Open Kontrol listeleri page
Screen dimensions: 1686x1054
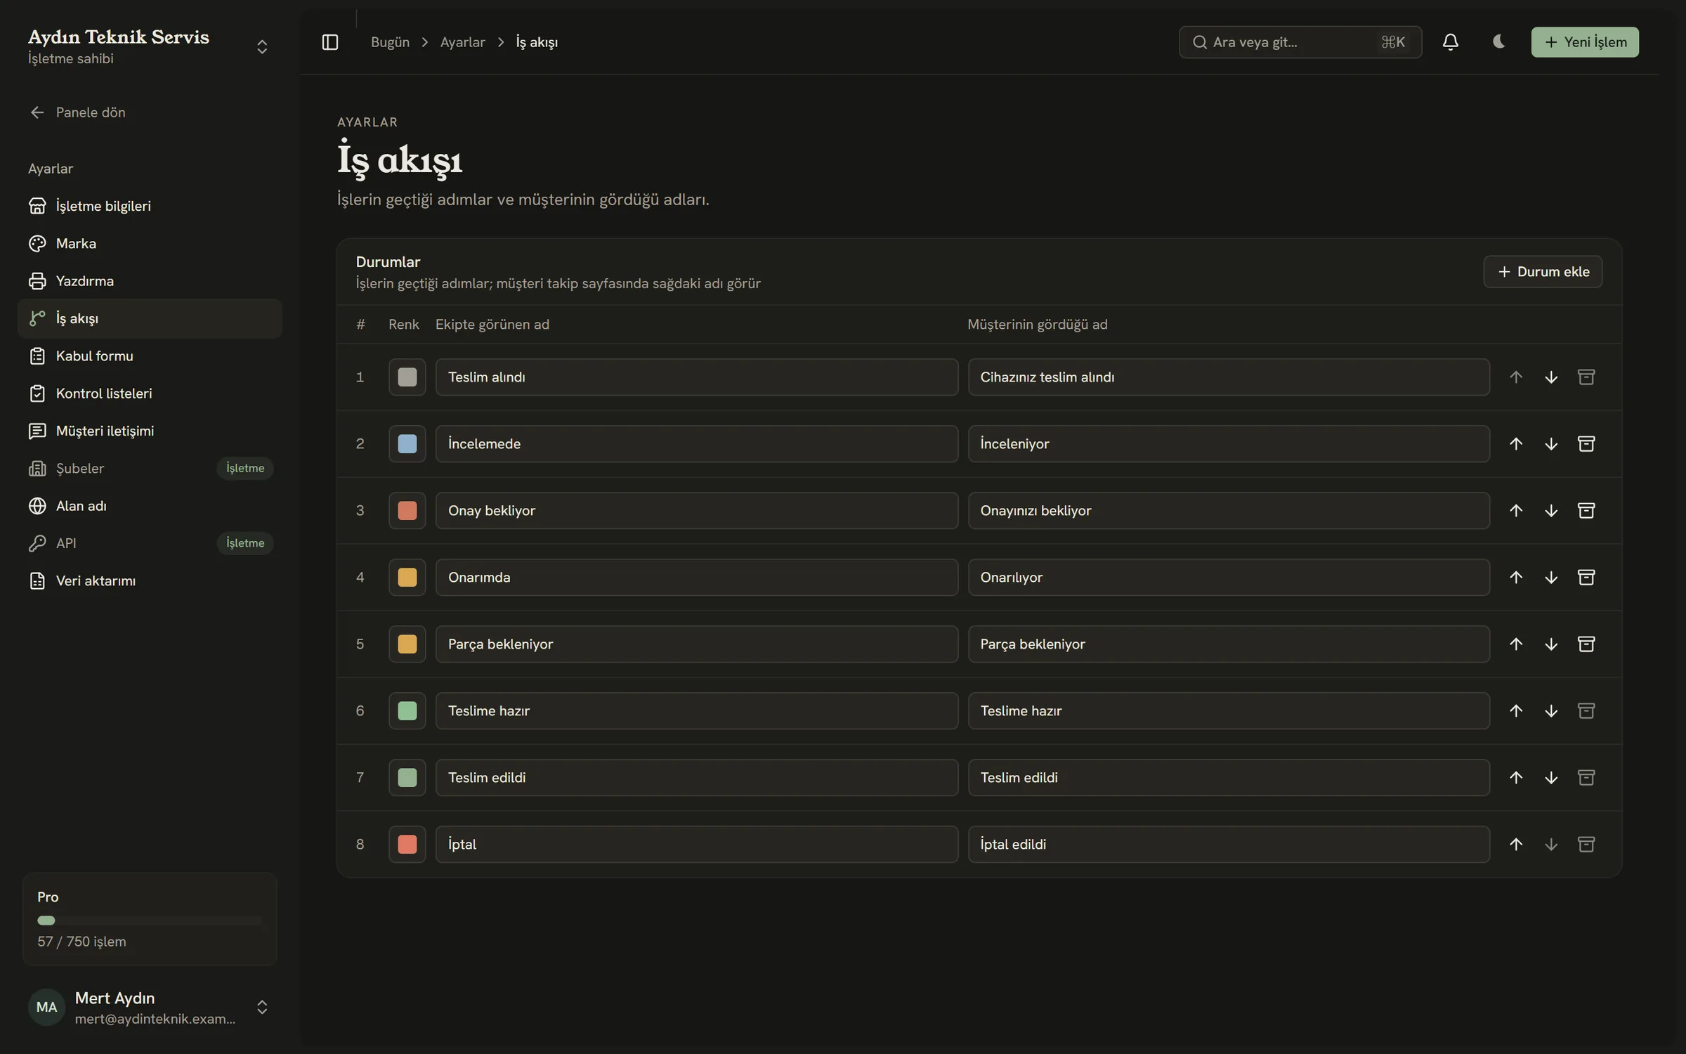tap(150, 393)
